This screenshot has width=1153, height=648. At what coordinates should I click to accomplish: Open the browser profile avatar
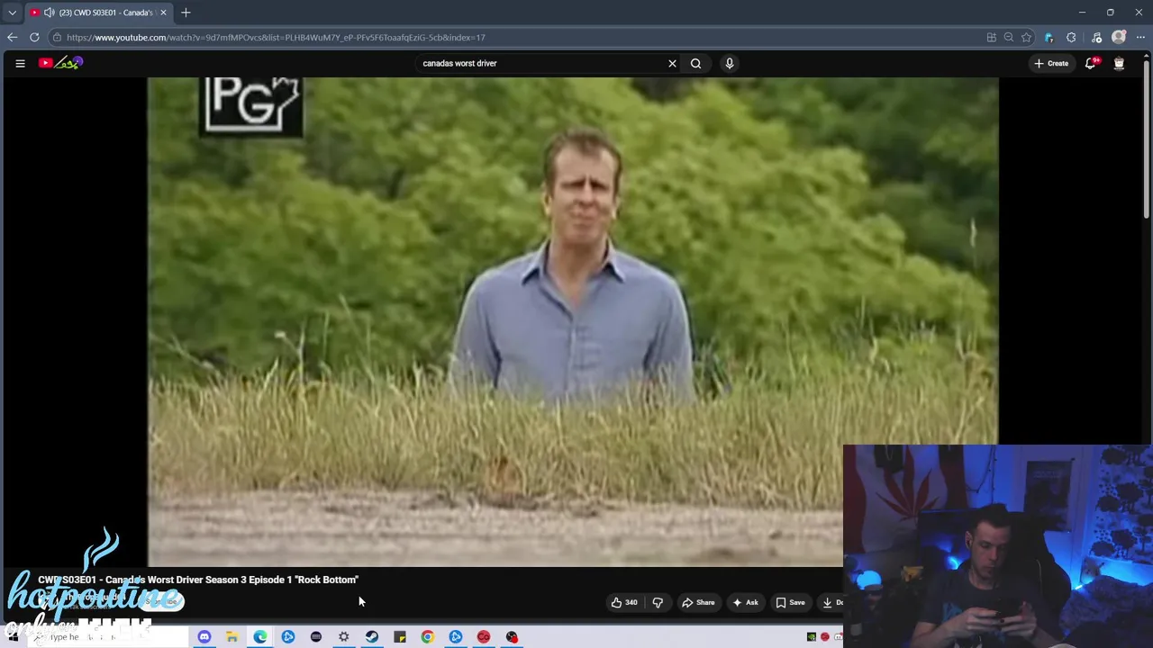1119,37
